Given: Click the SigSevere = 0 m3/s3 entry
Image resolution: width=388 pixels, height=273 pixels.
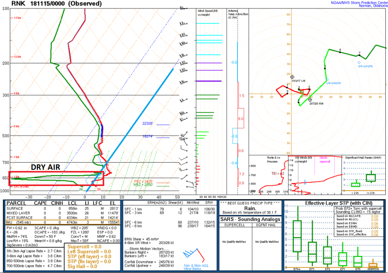Looking at the screenshot, I should click(x=22, y=245).
